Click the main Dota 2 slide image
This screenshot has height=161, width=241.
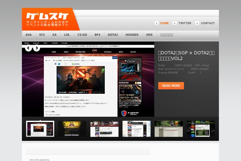coord(88,79)
